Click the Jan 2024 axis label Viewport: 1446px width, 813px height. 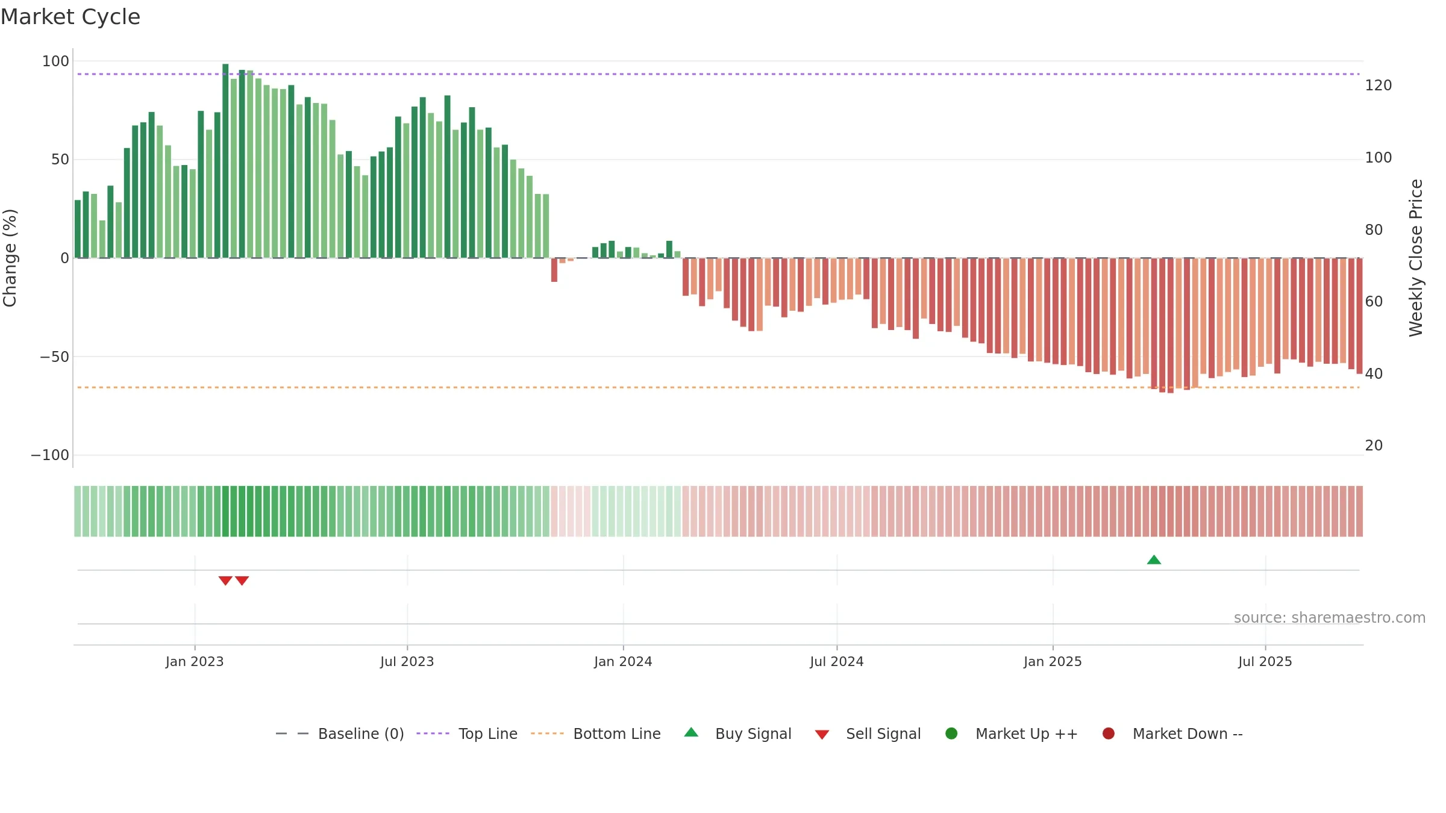point(623,662)
